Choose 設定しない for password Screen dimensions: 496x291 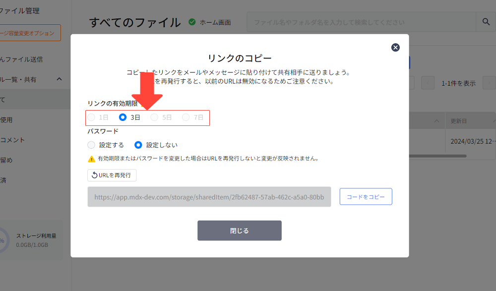[x=138, y=145]
